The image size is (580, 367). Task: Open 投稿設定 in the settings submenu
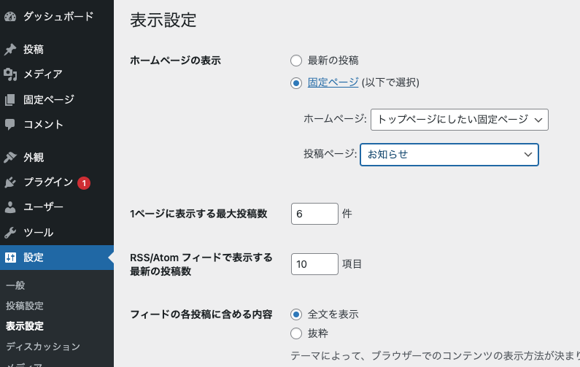coord(25,306)
